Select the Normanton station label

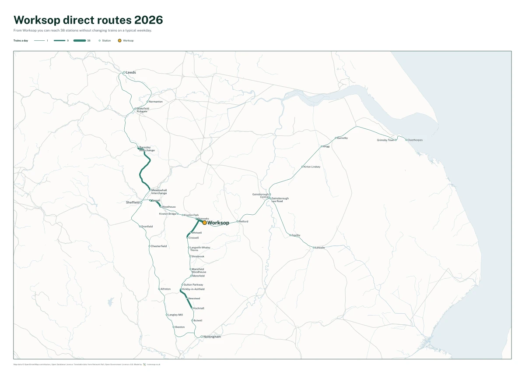coord(156,102)
